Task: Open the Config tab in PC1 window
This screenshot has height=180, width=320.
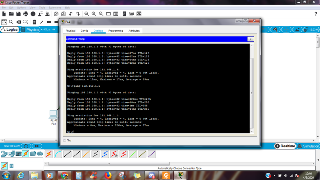Action: tap(84, 31)
